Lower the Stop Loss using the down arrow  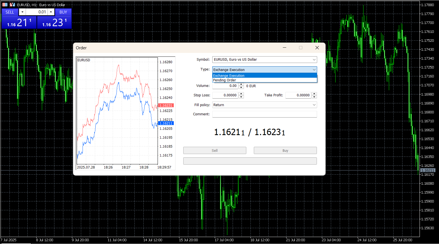241,97
